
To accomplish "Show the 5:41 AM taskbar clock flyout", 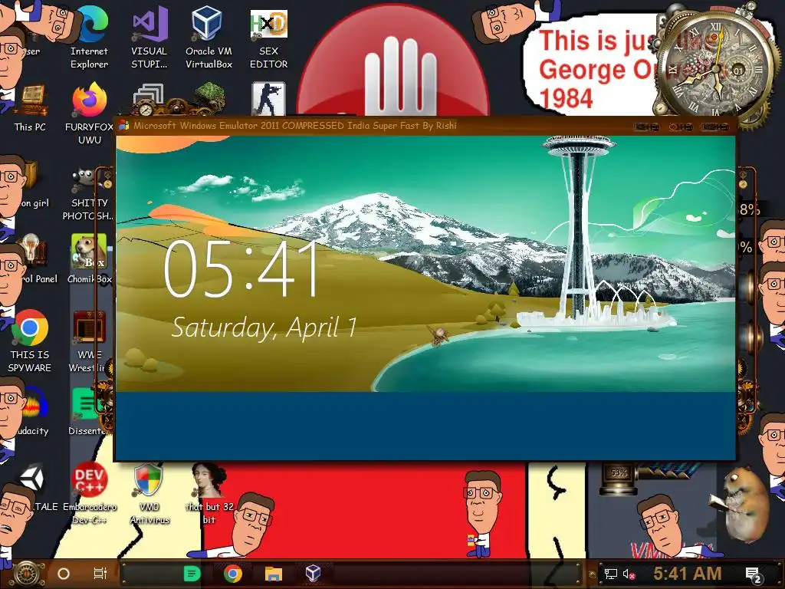I will [688, 574].
